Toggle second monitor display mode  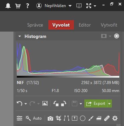[x=79, y=6]
